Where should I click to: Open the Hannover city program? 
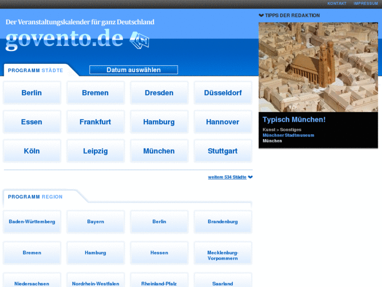(x=223, y=122)
